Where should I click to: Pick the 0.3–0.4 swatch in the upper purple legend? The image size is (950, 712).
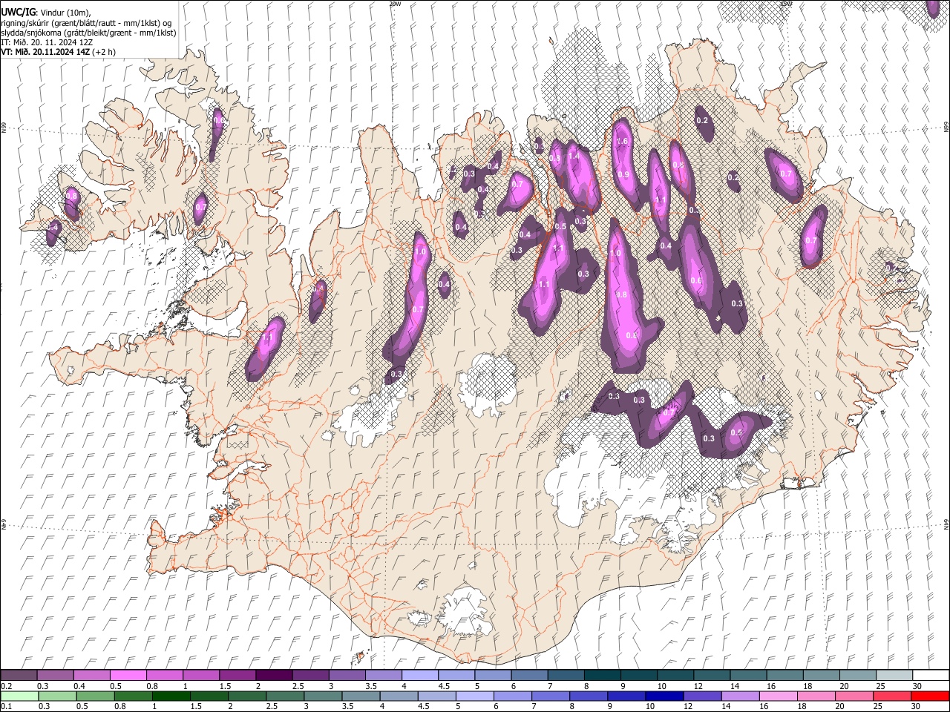(55, 675)
